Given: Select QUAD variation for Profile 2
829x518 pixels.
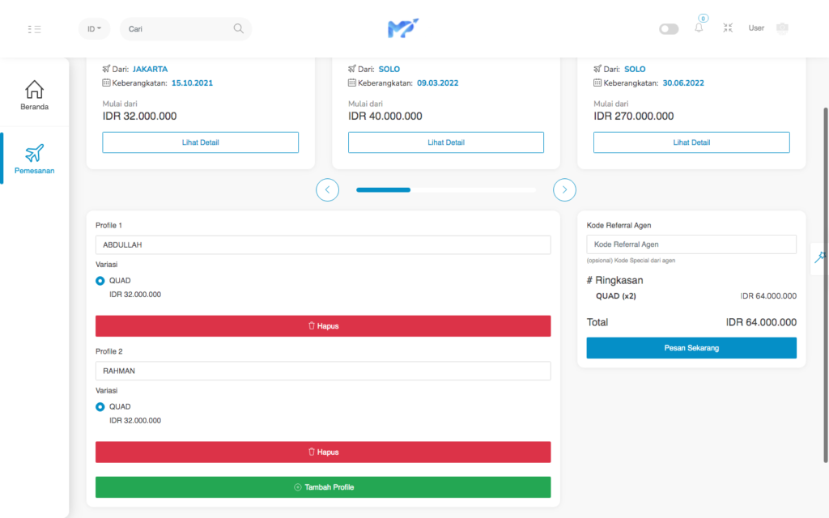Looking at the screenshot, I should [100, 407].
